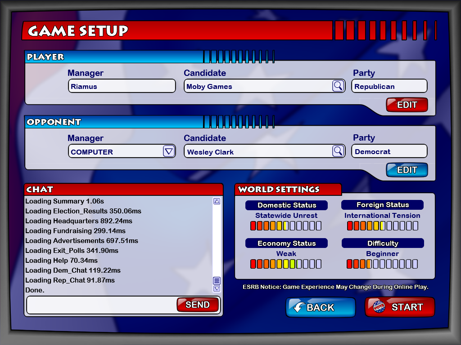Open the candidate search for Moby Games
The height and width of the screenshot is (345, 461).
coord(338,86)
